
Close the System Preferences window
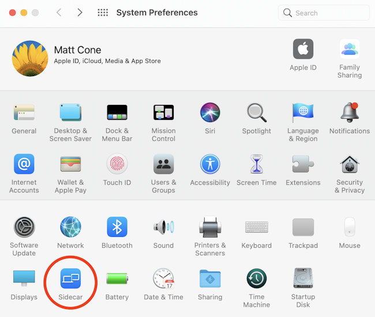(x=13, y=13)
